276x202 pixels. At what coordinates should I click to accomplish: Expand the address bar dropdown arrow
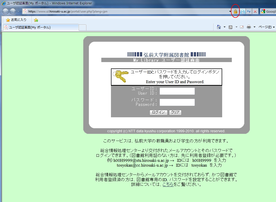click(x=230, y=11)
